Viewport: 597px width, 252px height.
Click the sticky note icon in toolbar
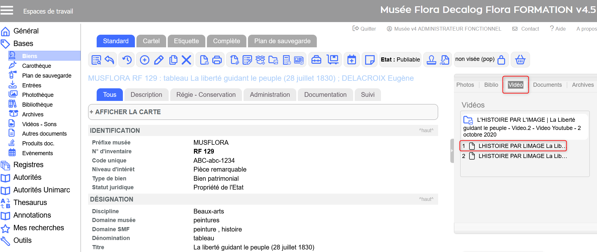[369, 60]
